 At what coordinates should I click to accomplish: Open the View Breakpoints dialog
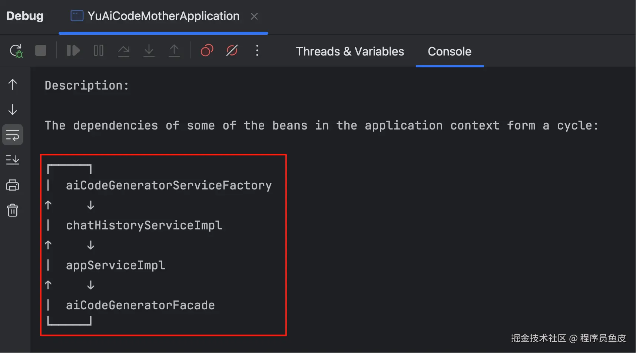(x=207, y=50)
